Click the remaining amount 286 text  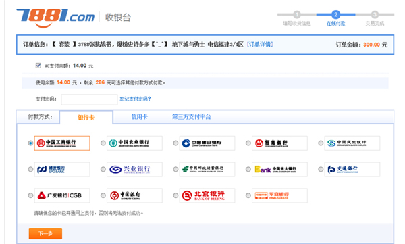[100, 82]
